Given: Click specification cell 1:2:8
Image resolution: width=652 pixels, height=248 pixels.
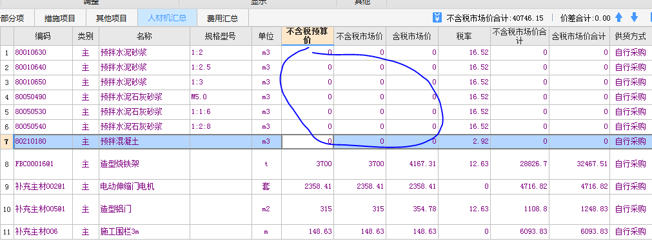Looking at the screenshot, I should [x=221, y=126].
